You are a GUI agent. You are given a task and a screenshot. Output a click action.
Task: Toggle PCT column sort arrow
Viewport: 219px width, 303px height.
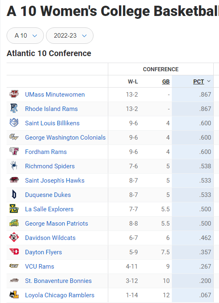pos(209,81)
